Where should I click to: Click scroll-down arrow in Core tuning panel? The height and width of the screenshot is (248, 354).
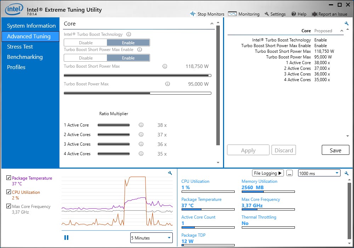pos(218,162)
